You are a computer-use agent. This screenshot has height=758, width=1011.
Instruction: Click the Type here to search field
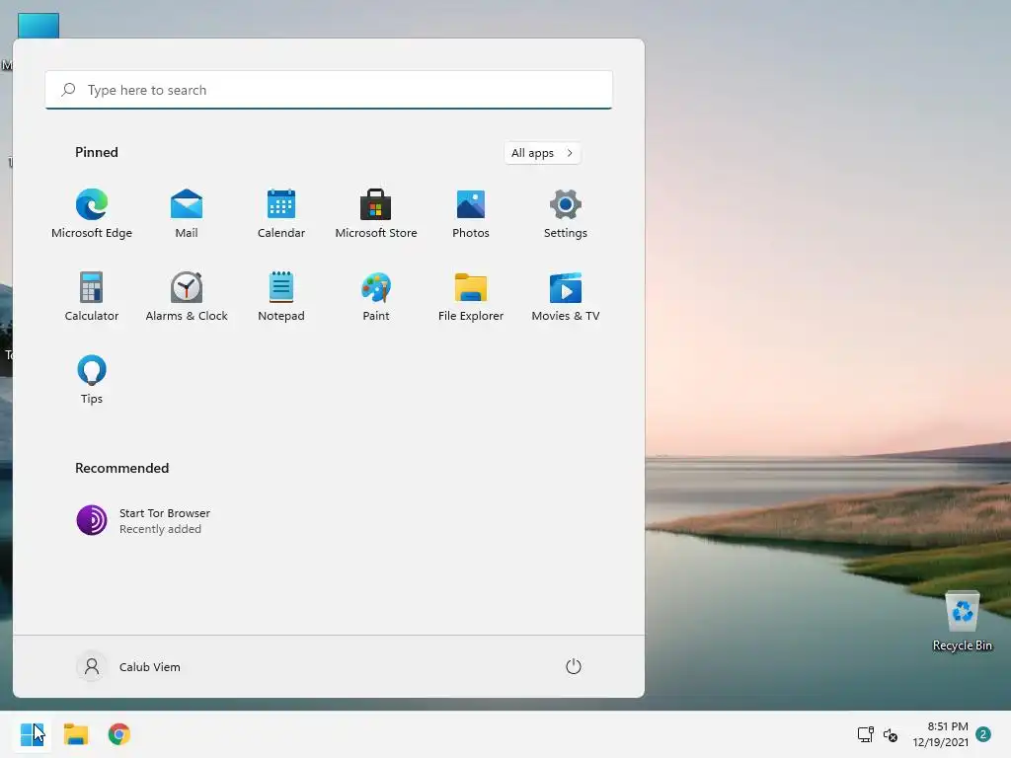point(329,90)
